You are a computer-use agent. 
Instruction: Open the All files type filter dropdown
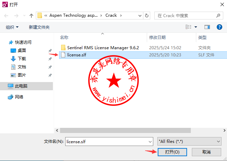189,142
